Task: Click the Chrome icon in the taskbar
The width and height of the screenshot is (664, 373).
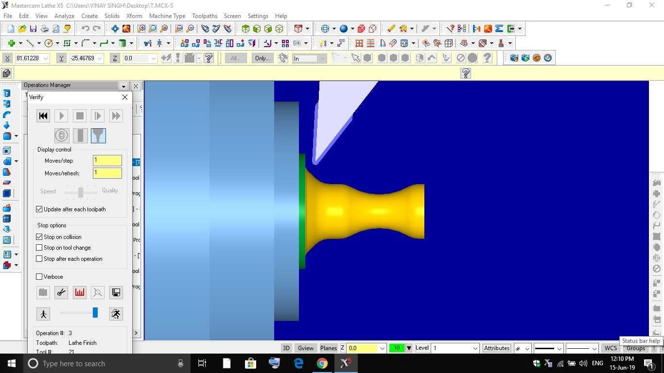Action: pyautogui.click(x=322, y=363)
